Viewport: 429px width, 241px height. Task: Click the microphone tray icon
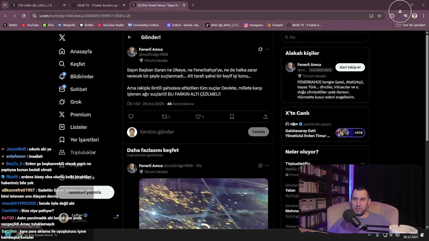tap(378, 235)
